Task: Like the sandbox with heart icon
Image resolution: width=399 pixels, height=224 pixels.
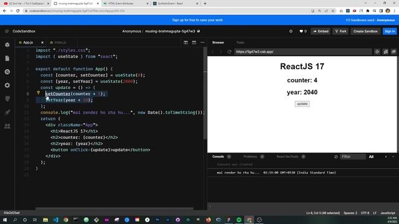Action: (301, 31)
